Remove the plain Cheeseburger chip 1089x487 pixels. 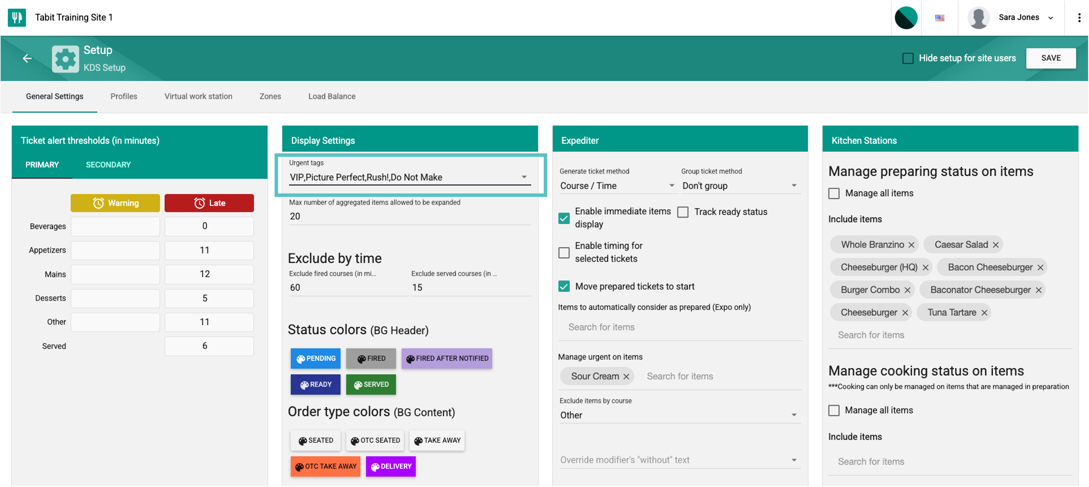pyautogui.click(x=905, y=313)
